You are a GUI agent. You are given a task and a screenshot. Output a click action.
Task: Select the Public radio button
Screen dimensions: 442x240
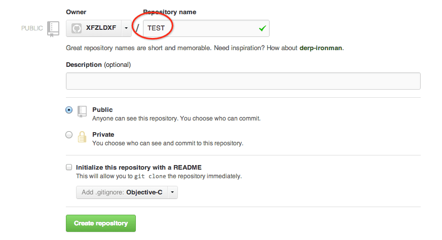click(69, 110)
